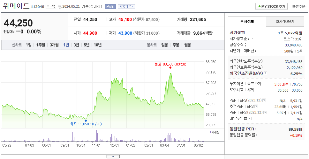Click the 저가 value 43,900

[125, 33]
